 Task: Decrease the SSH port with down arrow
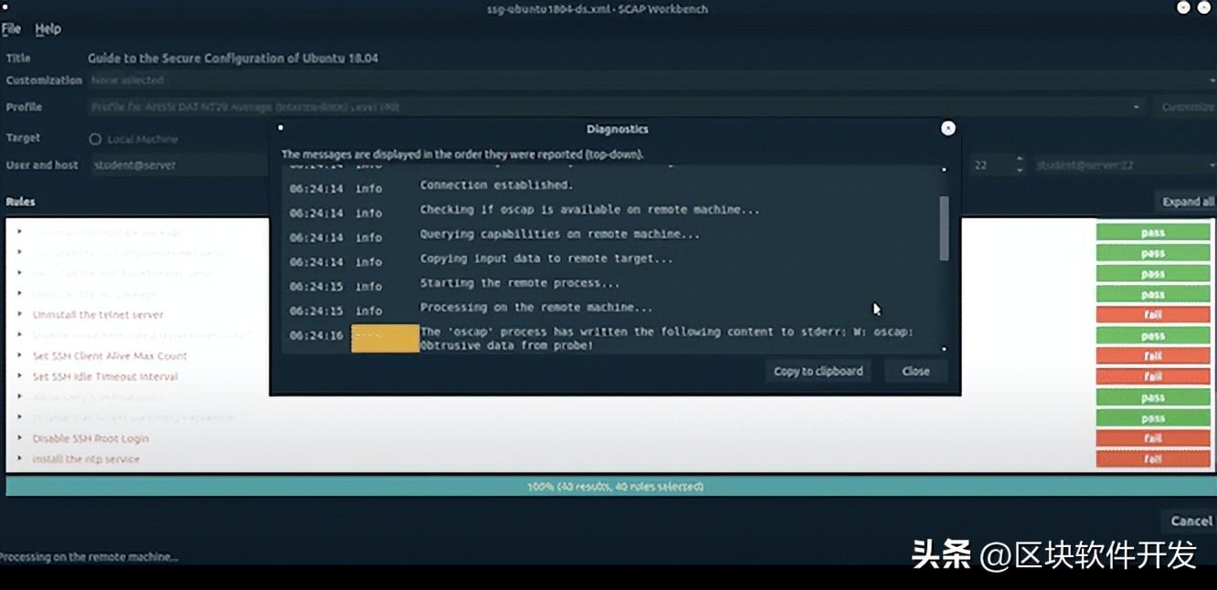1020,170
